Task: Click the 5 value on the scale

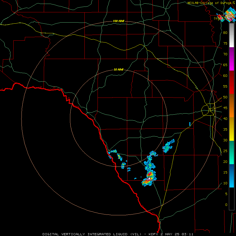Action: coord(226,194)
